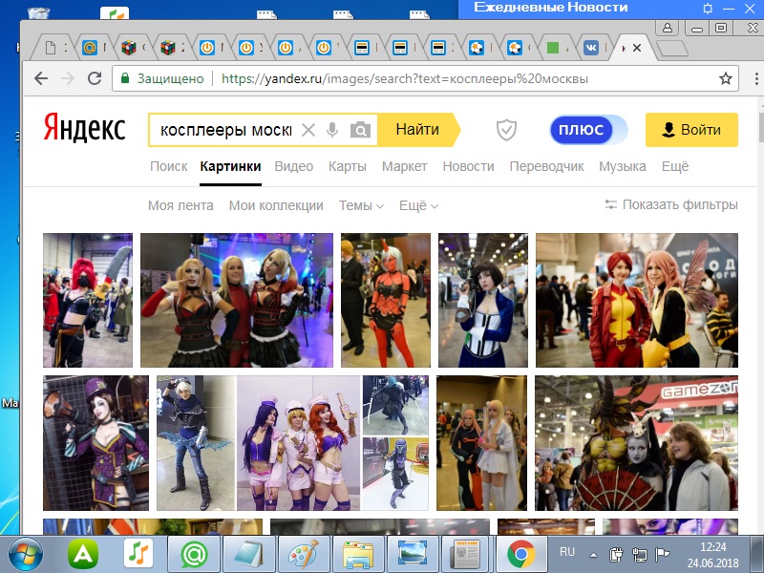The height and width of the screenshot is (573, 764).
Task: Open Мои коллекции link
Action: point(276,205)
